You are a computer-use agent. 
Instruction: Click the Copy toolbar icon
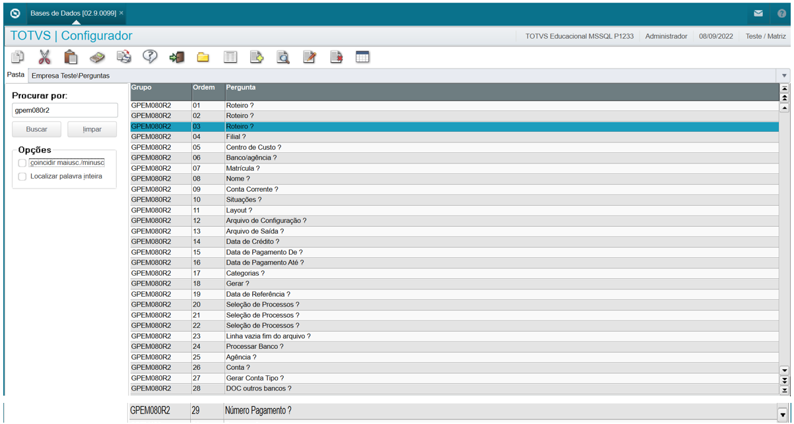tap(18, 57)
